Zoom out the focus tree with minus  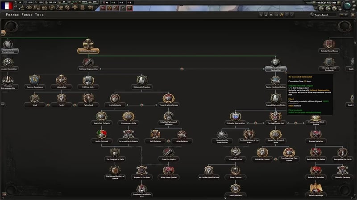point(341,15)
